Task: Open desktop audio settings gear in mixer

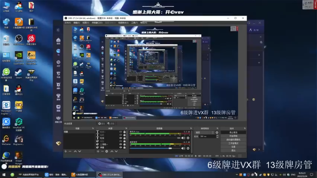Action: tap(188, 148)
